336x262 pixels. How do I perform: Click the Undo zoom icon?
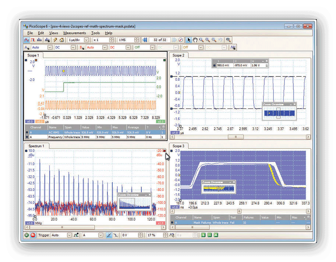pyautogui.click(x=220, y=40)
